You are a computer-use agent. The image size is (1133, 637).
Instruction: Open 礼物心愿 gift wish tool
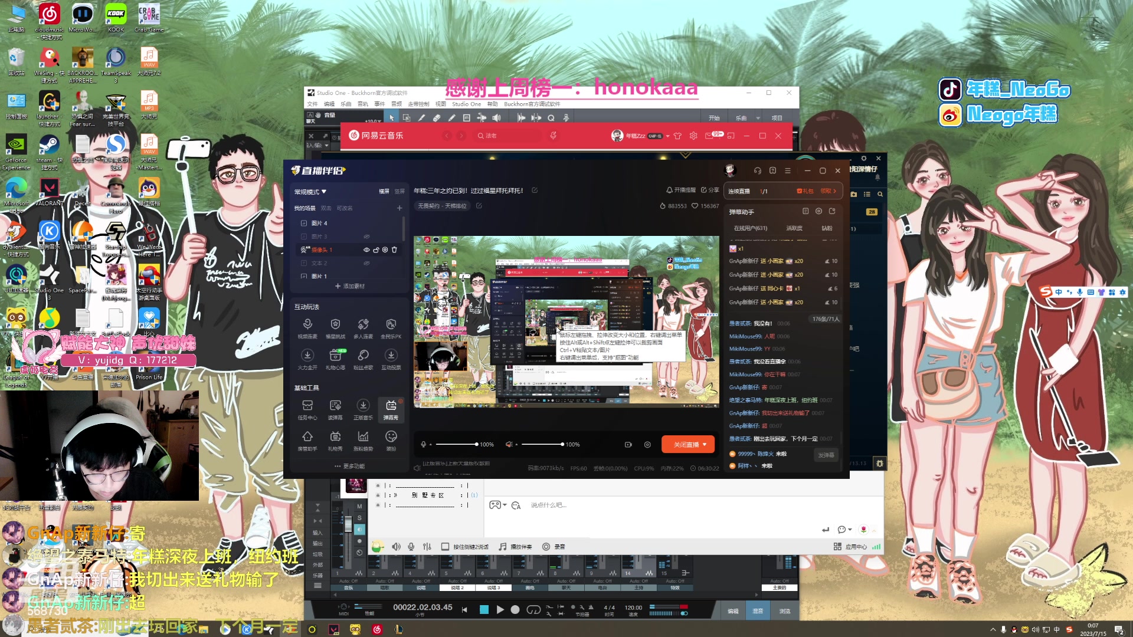[x=335, y=359]
